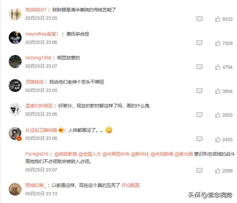Open reply icon on mayndfree's comment
Screen dimensions: 237x203
point(199,43)
